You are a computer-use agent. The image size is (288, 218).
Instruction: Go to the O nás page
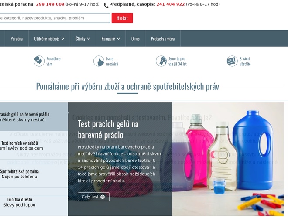pos(135,39)
